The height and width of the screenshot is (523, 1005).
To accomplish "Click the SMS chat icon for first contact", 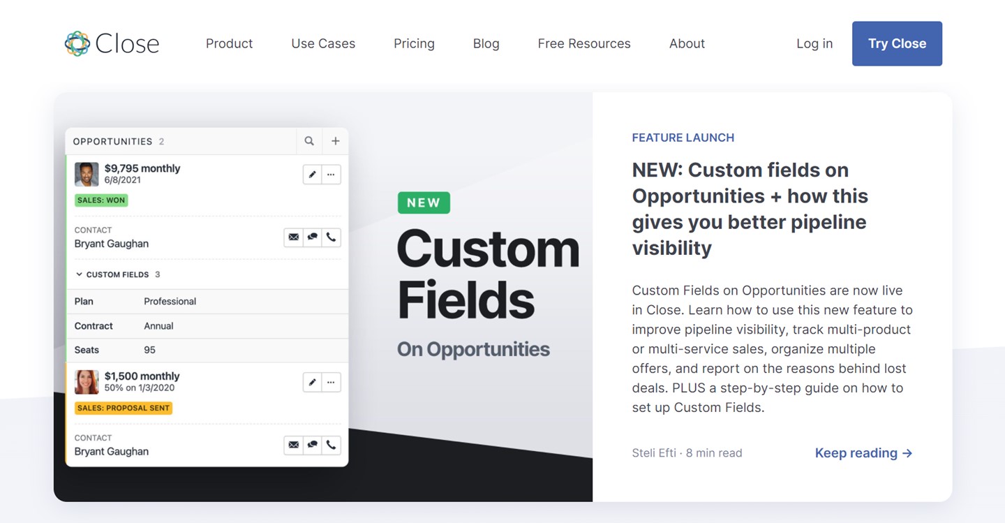I will [x=313, y=237].
